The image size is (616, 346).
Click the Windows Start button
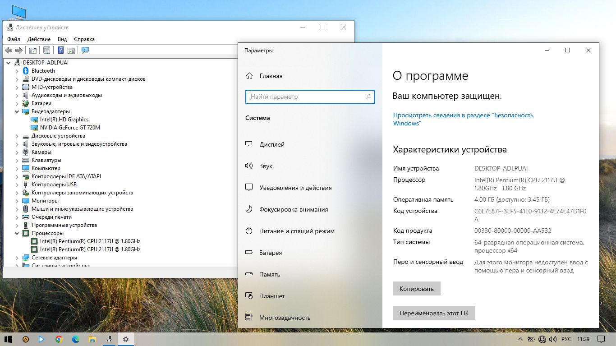click(x=9, y=339)
